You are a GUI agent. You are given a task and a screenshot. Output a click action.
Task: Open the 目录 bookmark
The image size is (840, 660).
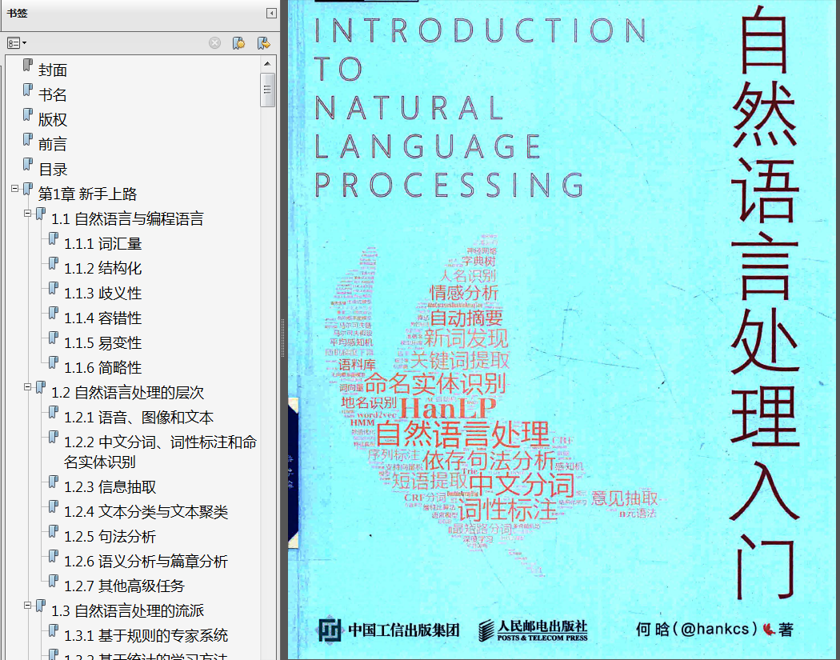[53, 170]
